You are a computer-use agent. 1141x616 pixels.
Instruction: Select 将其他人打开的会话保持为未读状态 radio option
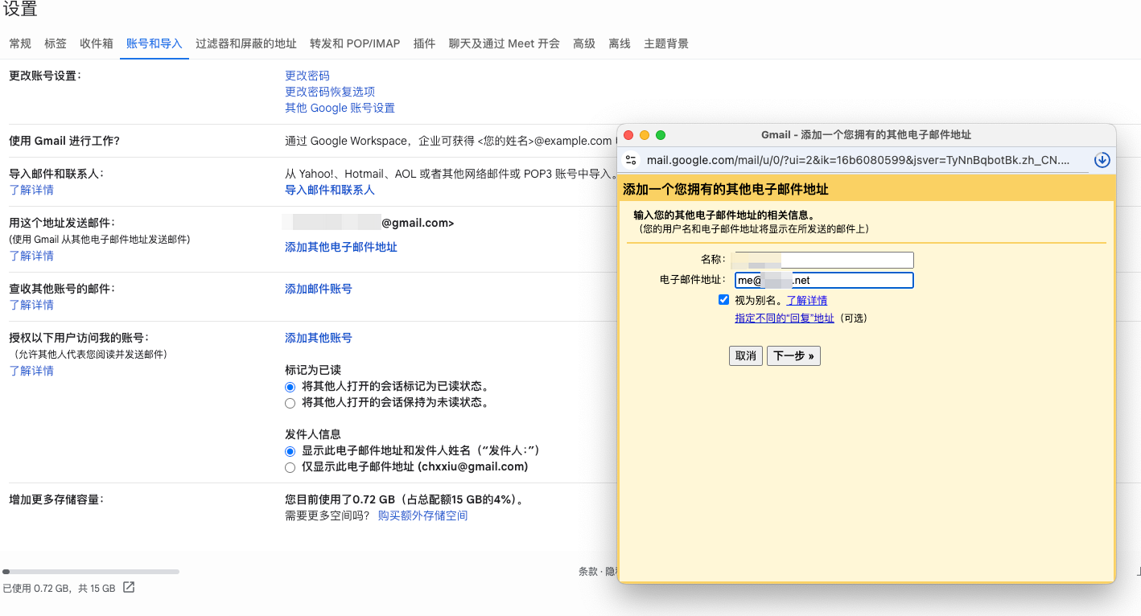(x=290, y=403)
